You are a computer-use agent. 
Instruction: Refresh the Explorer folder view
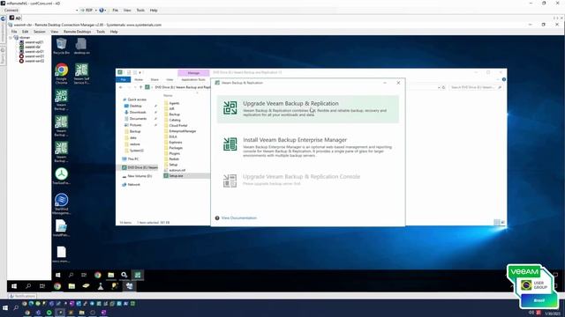click(444, 87)
